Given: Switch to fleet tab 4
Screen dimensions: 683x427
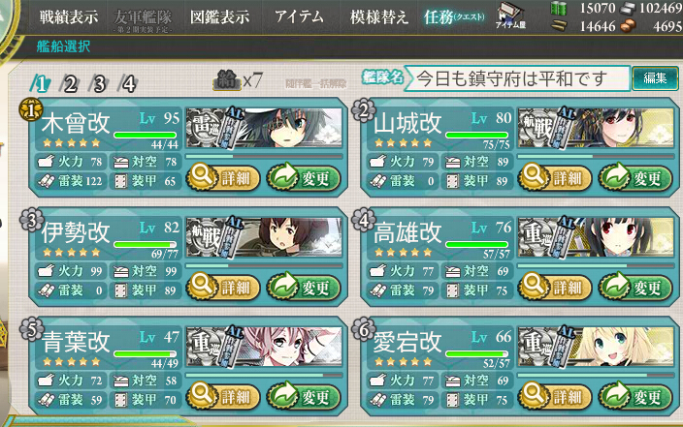Looking at the screenshot, I should [x=128, y=83].
